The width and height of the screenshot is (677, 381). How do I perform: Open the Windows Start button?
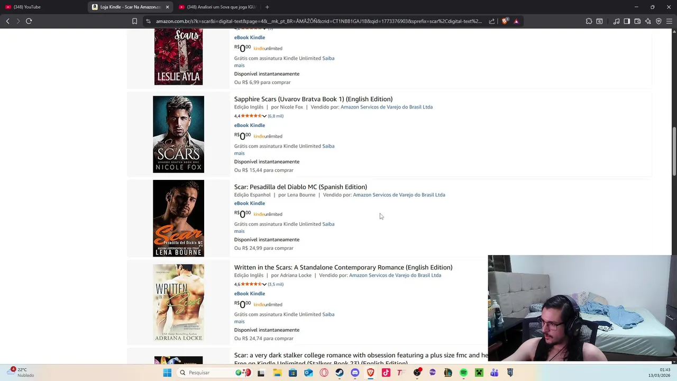point(167,373)
